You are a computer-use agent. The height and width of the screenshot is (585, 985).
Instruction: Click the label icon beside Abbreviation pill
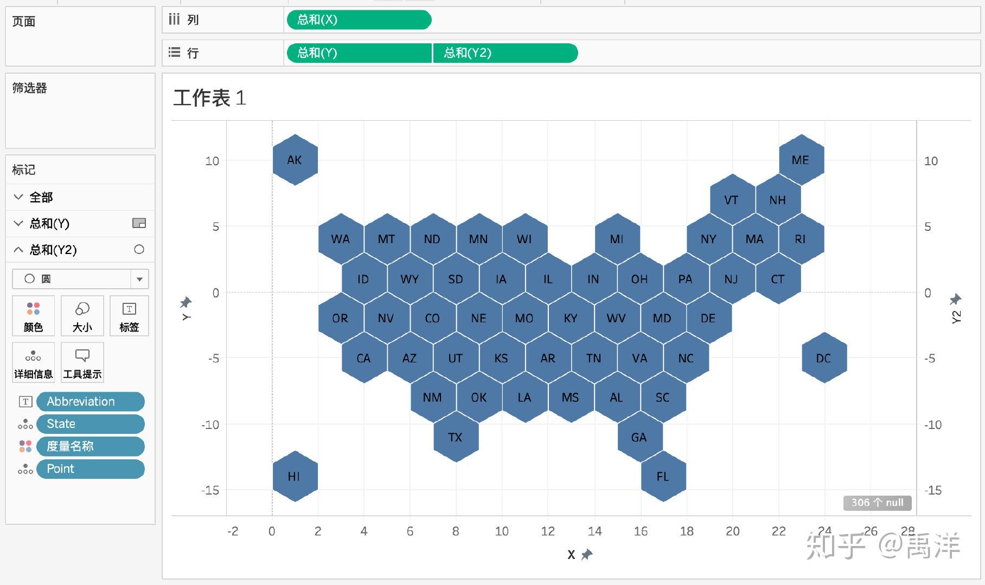[x=25, y=401]
